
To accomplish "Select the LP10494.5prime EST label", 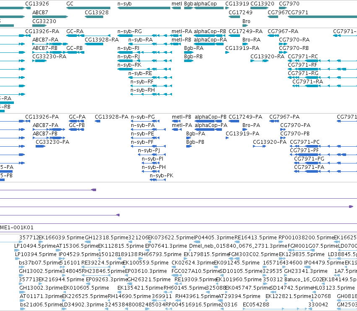I will point(35,246).
